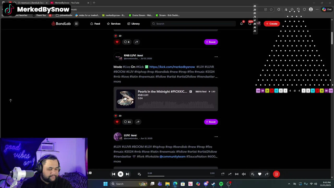This screenshot has height=188, width=334.
Task: Like the RNB LUV! post
Action: point(117,122)
